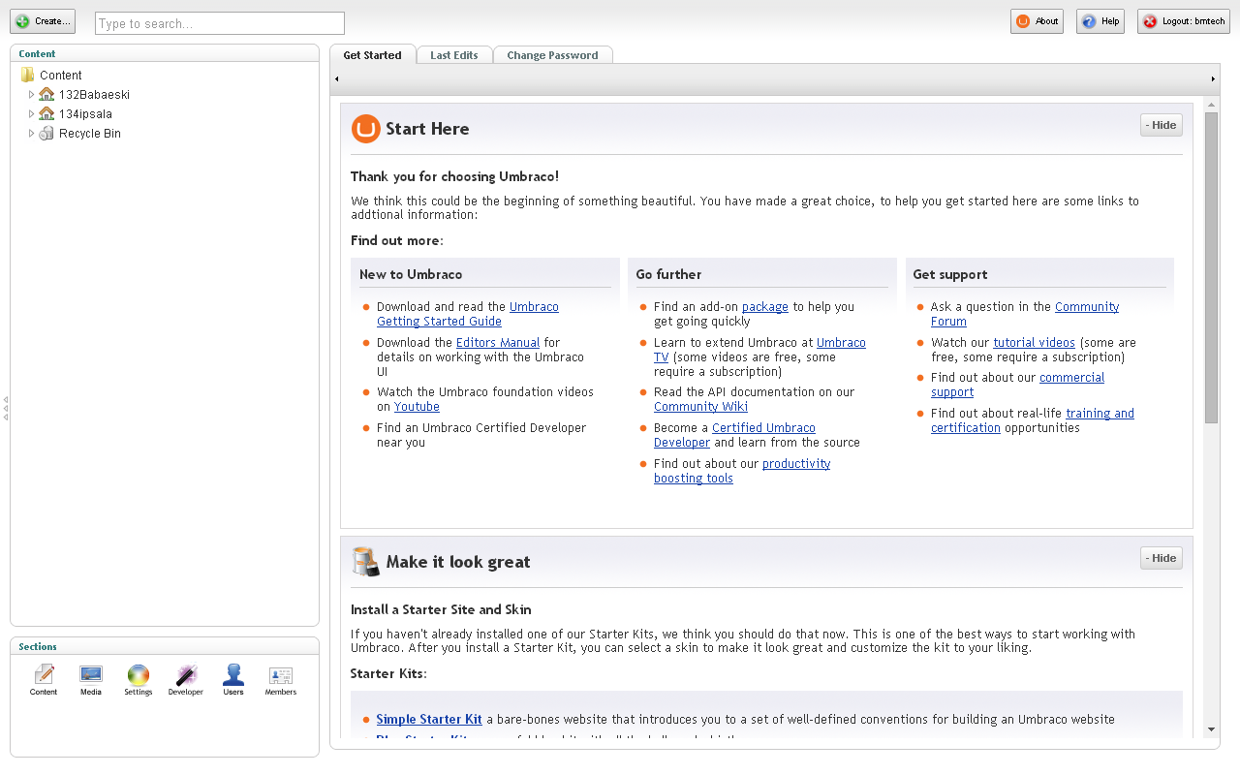Select the Content root folder
This screenshot has width=1240, height=775.
(x=60, y=76)
